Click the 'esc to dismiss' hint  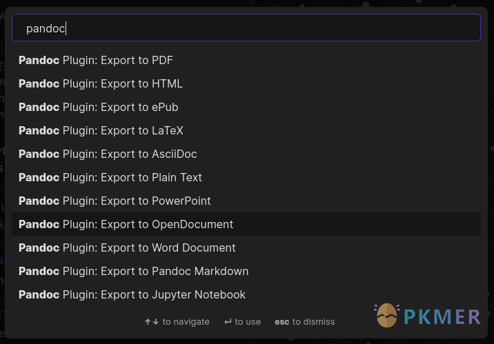[304, 322]
